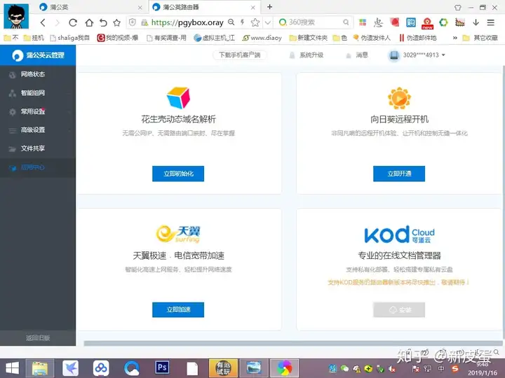This screenshot has width=505, height=378.
Task: Open the colorful apps grid extension
Action: (363, 22)
